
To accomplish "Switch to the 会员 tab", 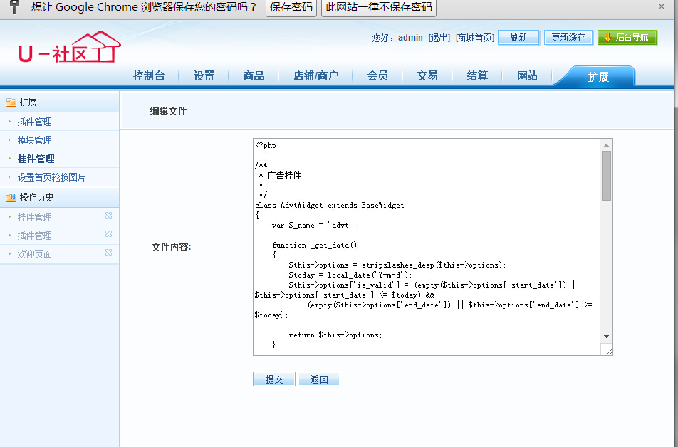I will 377,75.
